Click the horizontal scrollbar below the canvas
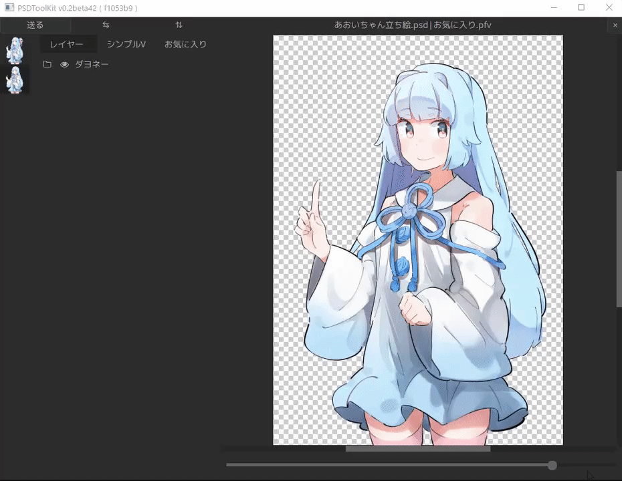The height and width of the screenshot is (481, 622). [418, 448]
